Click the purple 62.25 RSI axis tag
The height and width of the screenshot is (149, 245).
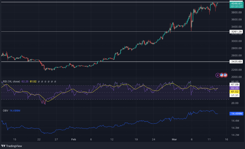click(235, 88)
